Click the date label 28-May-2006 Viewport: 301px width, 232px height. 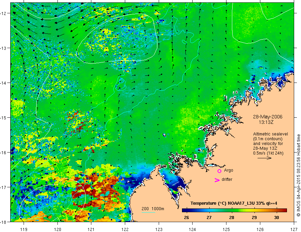pyautogui.click(x=267, y=117)
